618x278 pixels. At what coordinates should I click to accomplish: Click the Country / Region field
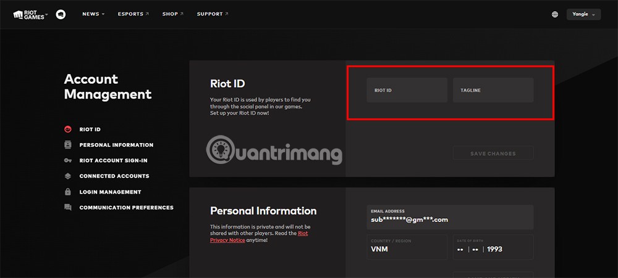pyautogui.click(x=407, y=247)
